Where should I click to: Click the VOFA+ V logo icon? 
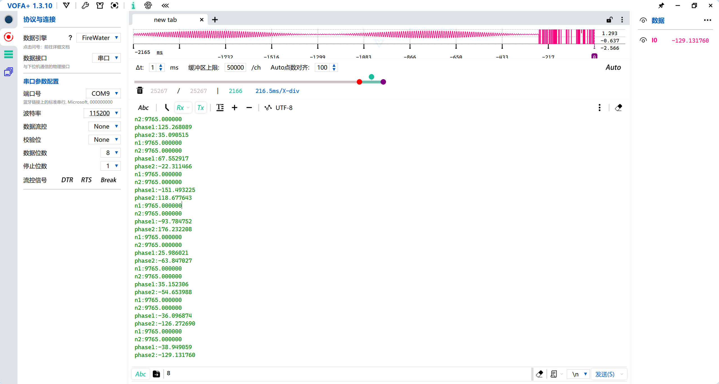[66, 6]
